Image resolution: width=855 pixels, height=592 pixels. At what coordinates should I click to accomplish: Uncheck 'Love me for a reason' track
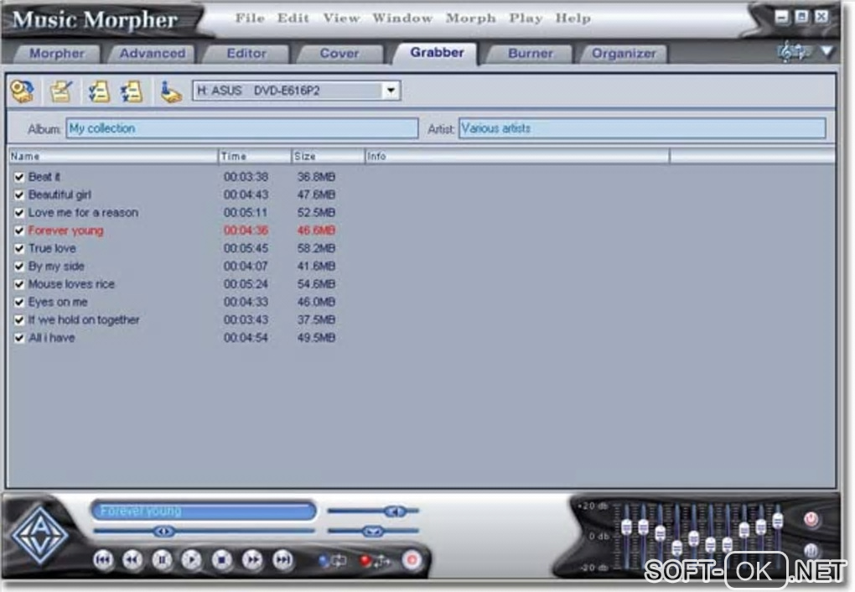coord(19,213)
